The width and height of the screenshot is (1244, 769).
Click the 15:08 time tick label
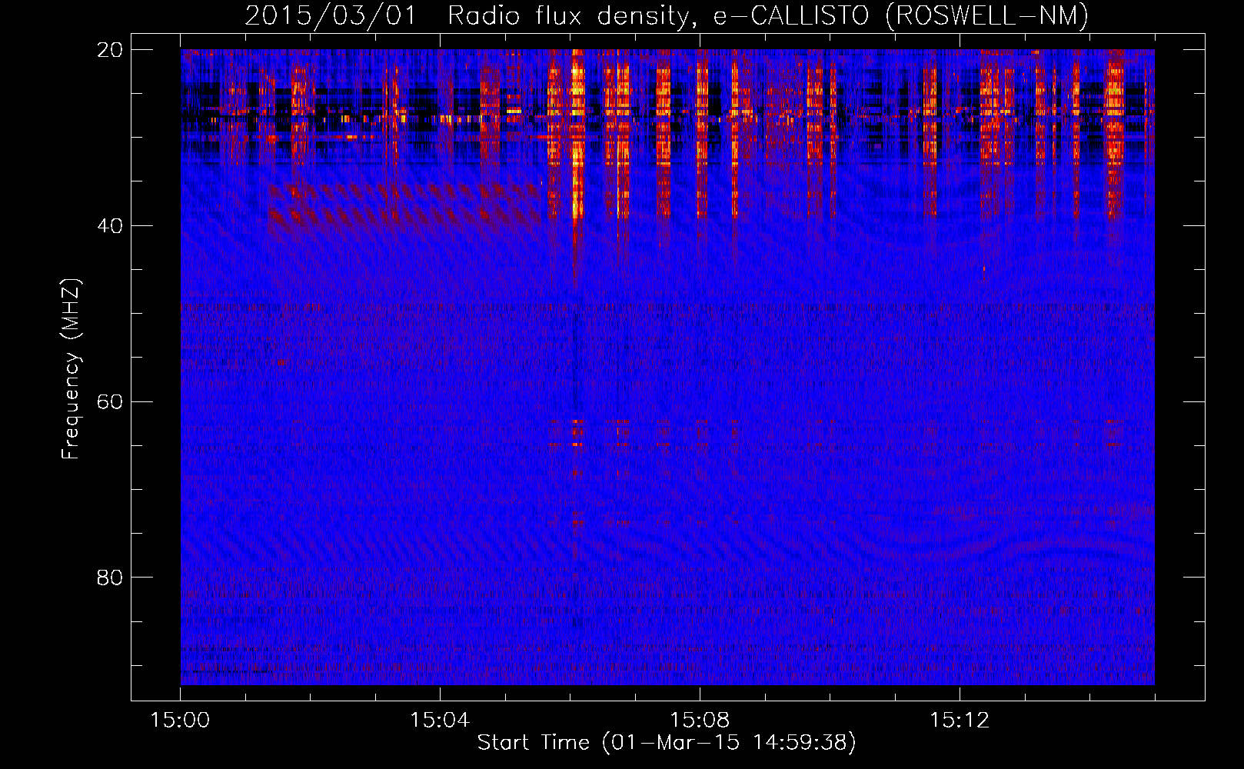coord(700,721)
